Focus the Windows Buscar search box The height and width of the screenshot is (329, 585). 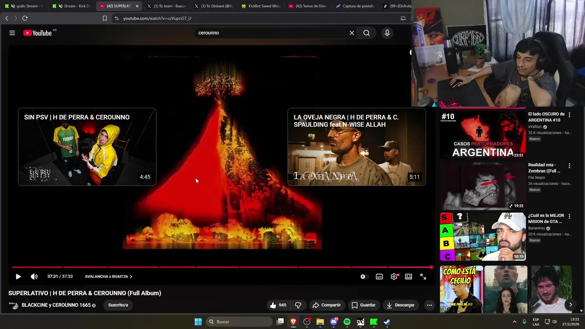239,322
